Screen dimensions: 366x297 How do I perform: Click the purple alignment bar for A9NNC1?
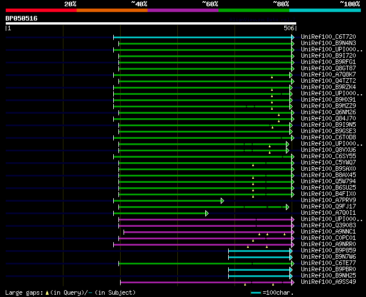tap(208, 232)
